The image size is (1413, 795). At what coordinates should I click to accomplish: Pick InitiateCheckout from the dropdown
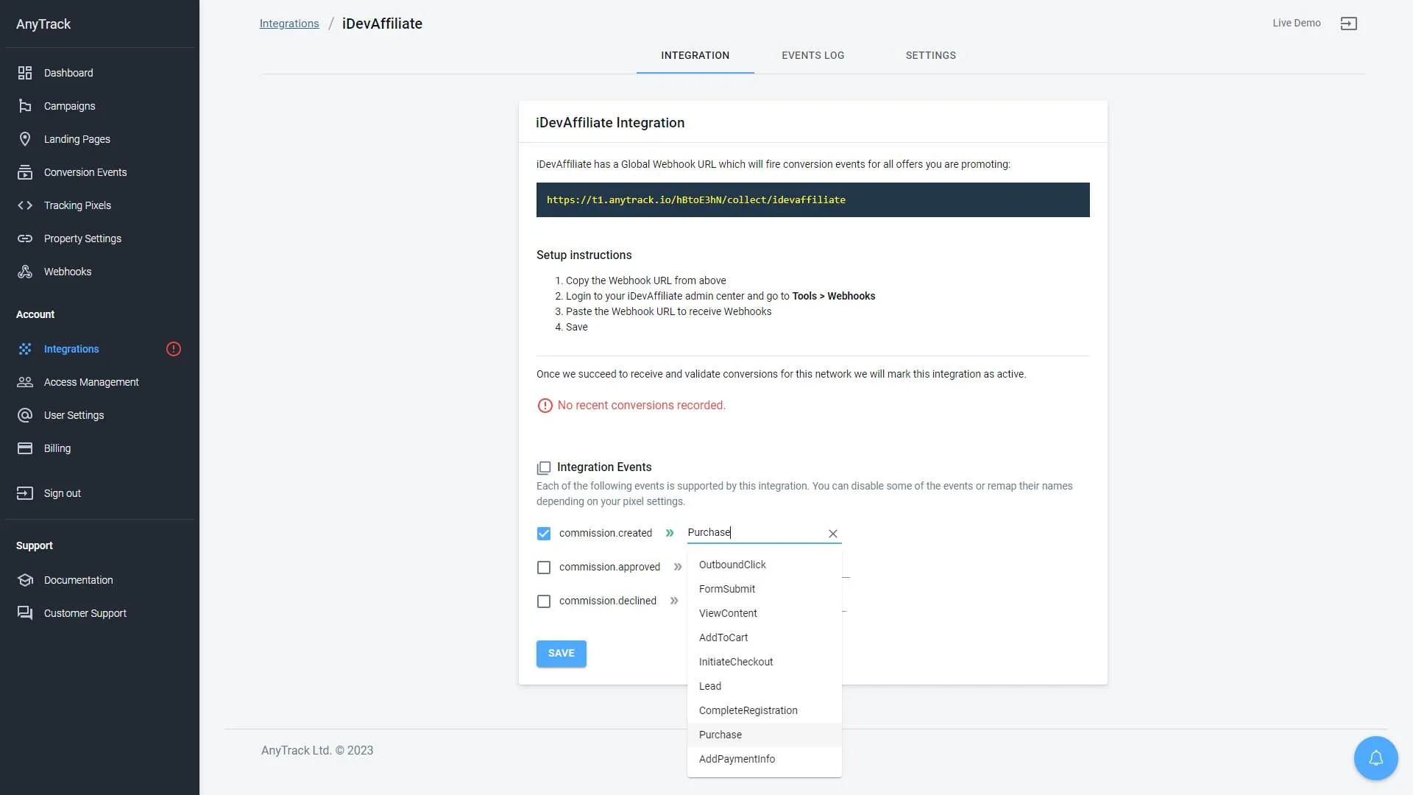point(764,662)
